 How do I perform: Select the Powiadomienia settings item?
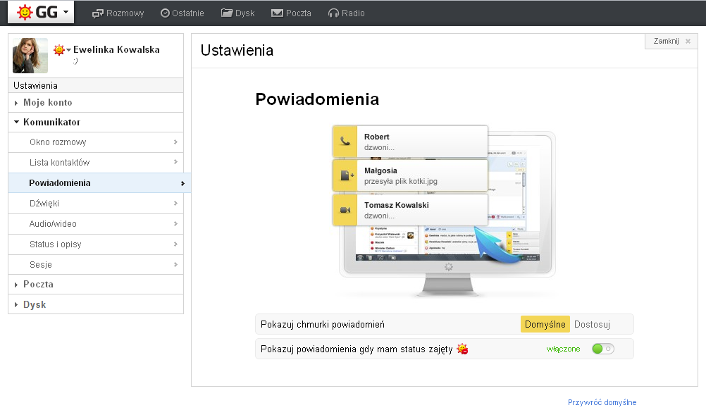(99, 183)
